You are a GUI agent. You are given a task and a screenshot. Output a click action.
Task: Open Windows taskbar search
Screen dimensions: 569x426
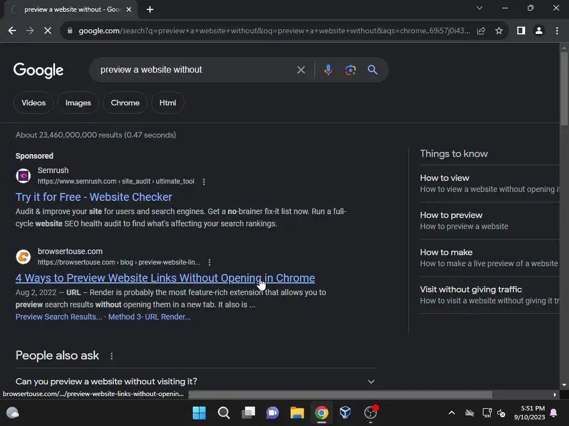click(x=223, y=413)
